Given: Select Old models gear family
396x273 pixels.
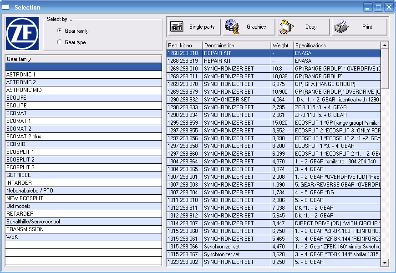Looking at the screenshot, I should (x=83, y=206).
